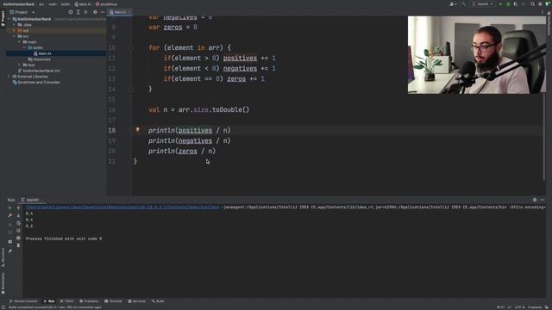Open the Terminal tool window
The height and width of the screenshot is (310, 552).
[x=113, y=301]
